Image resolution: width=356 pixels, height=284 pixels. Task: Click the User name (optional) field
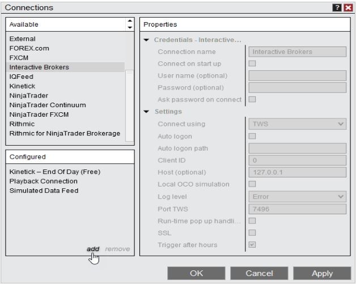pos(298,75)
